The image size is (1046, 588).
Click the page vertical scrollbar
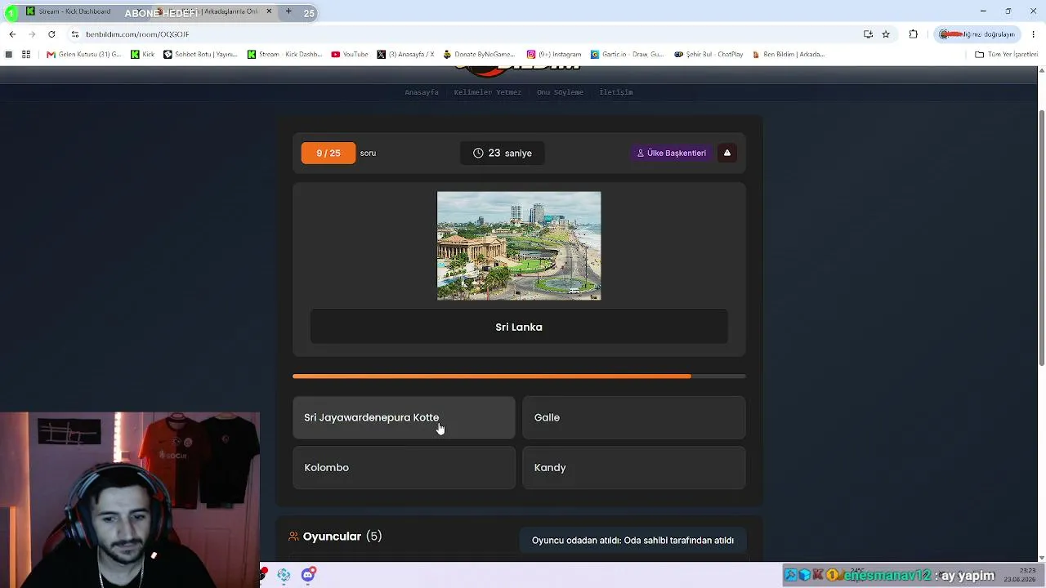[1041, 237]
